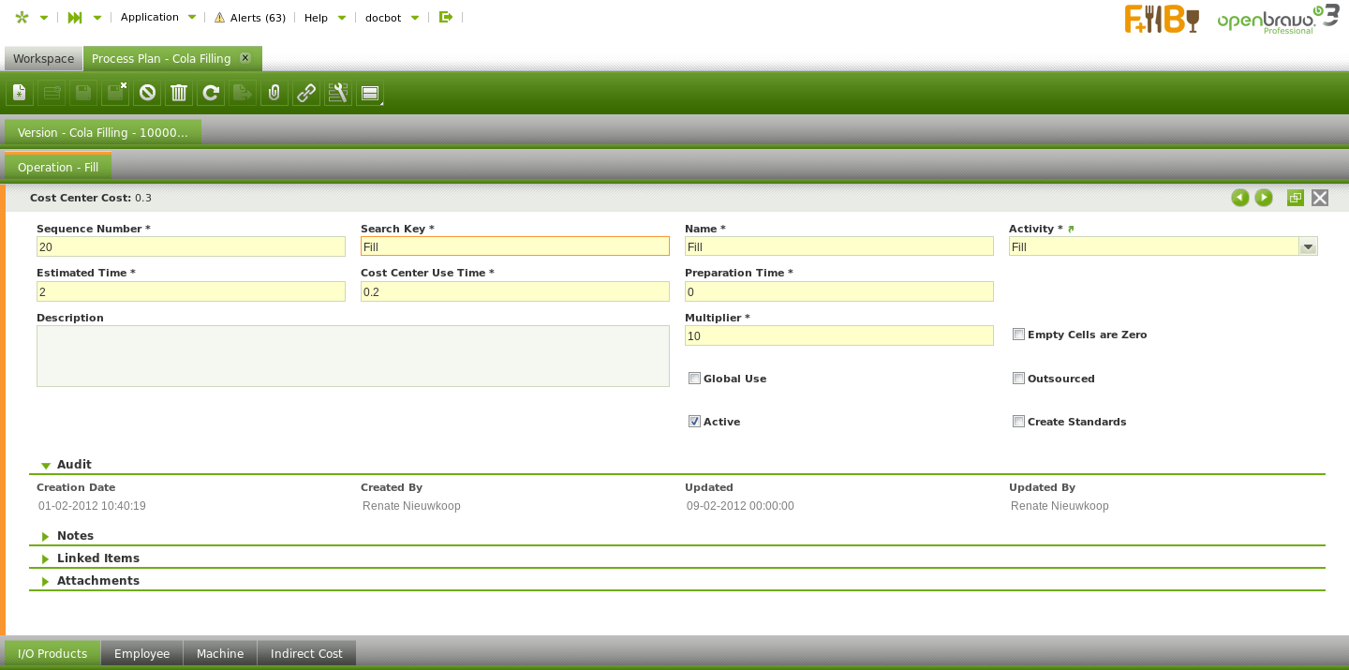Open the Activity dropdown list
Screen dimensions: 1349x670
[x=1308, y=246]
